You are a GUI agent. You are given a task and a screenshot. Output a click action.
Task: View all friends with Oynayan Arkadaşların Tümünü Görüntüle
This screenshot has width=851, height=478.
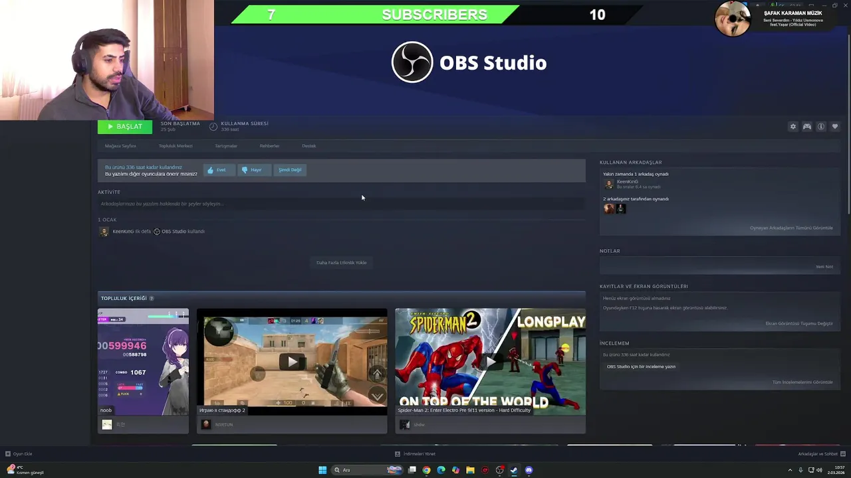(x=791, y=228)
